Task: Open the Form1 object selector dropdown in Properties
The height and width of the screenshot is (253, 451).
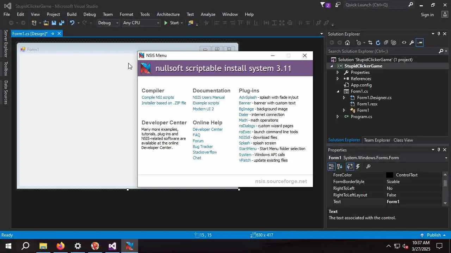Action: [446, 158]
